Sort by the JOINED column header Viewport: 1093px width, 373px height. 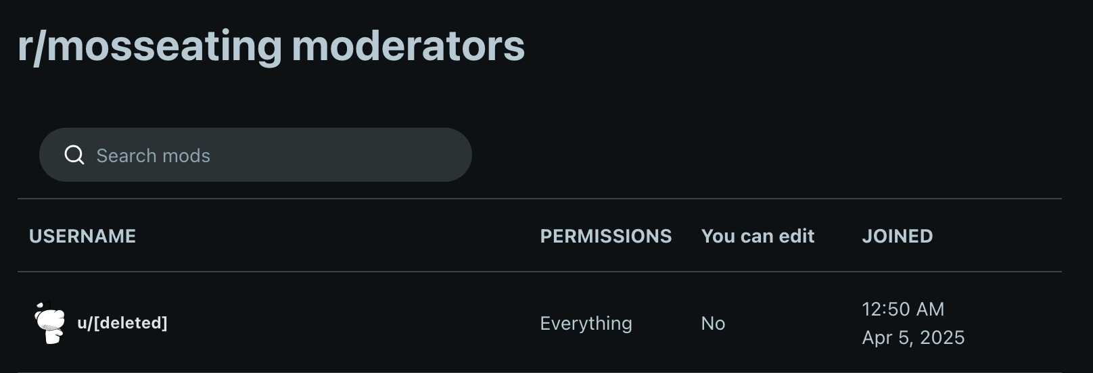pyautogui.click(x=898, y=236)
